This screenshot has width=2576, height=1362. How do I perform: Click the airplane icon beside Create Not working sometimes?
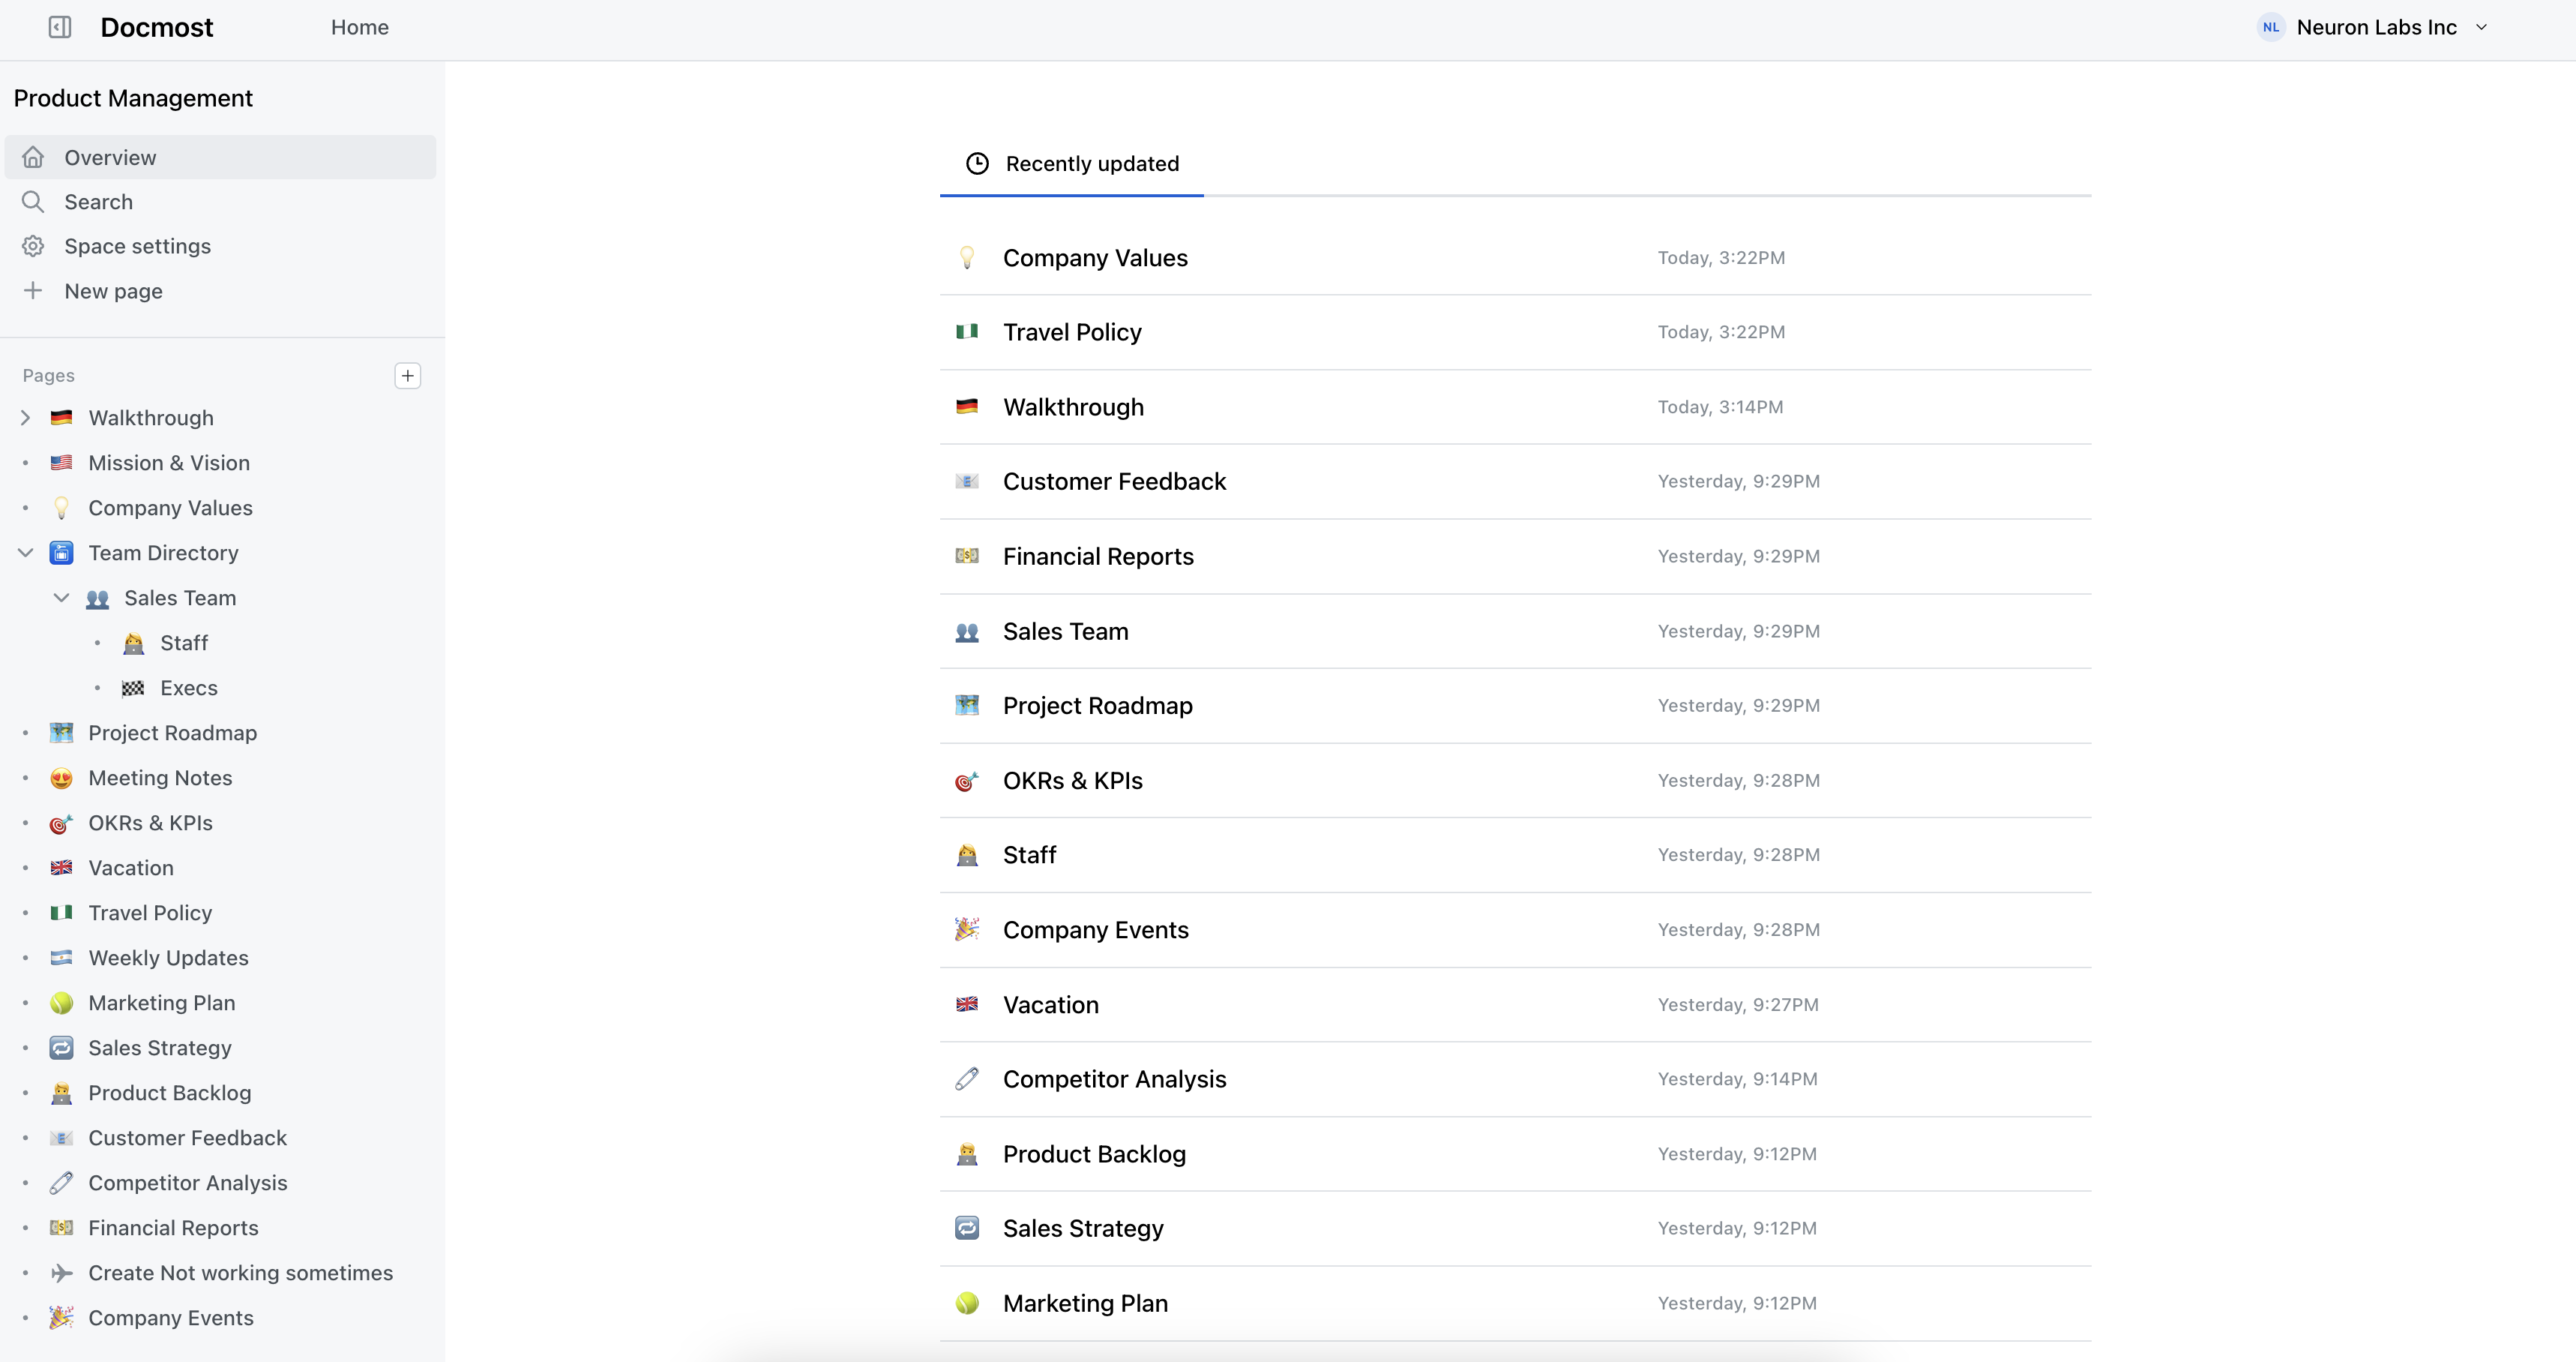(x=61, y=1273)
